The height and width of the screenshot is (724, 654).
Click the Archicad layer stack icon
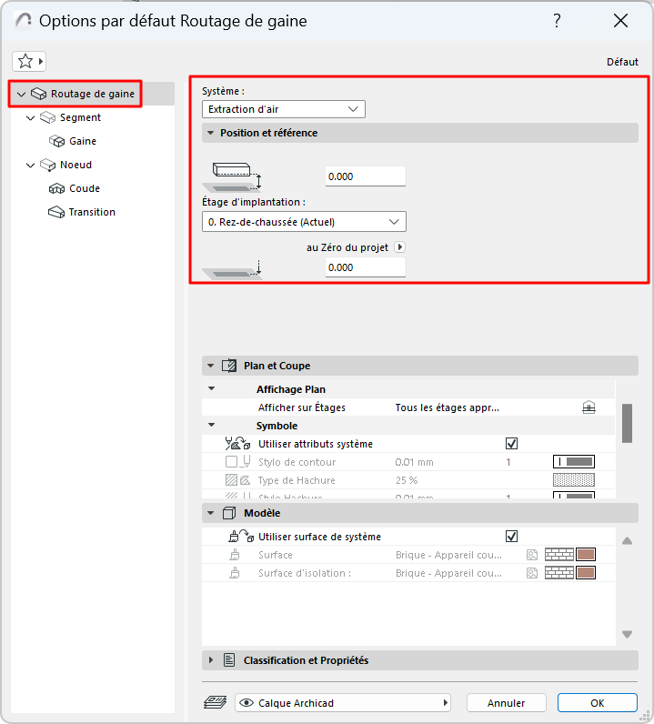[x=216, y=703]
